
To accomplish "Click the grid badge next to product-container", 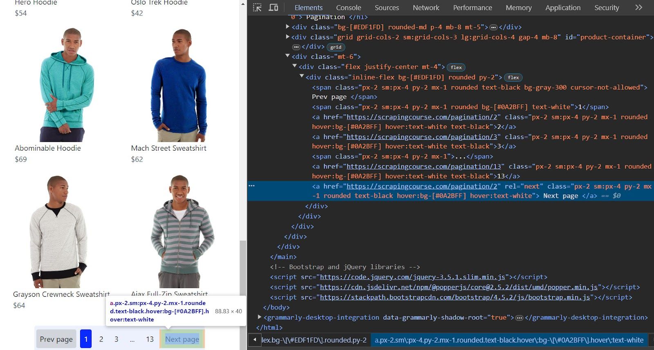I will pos(336,47).
